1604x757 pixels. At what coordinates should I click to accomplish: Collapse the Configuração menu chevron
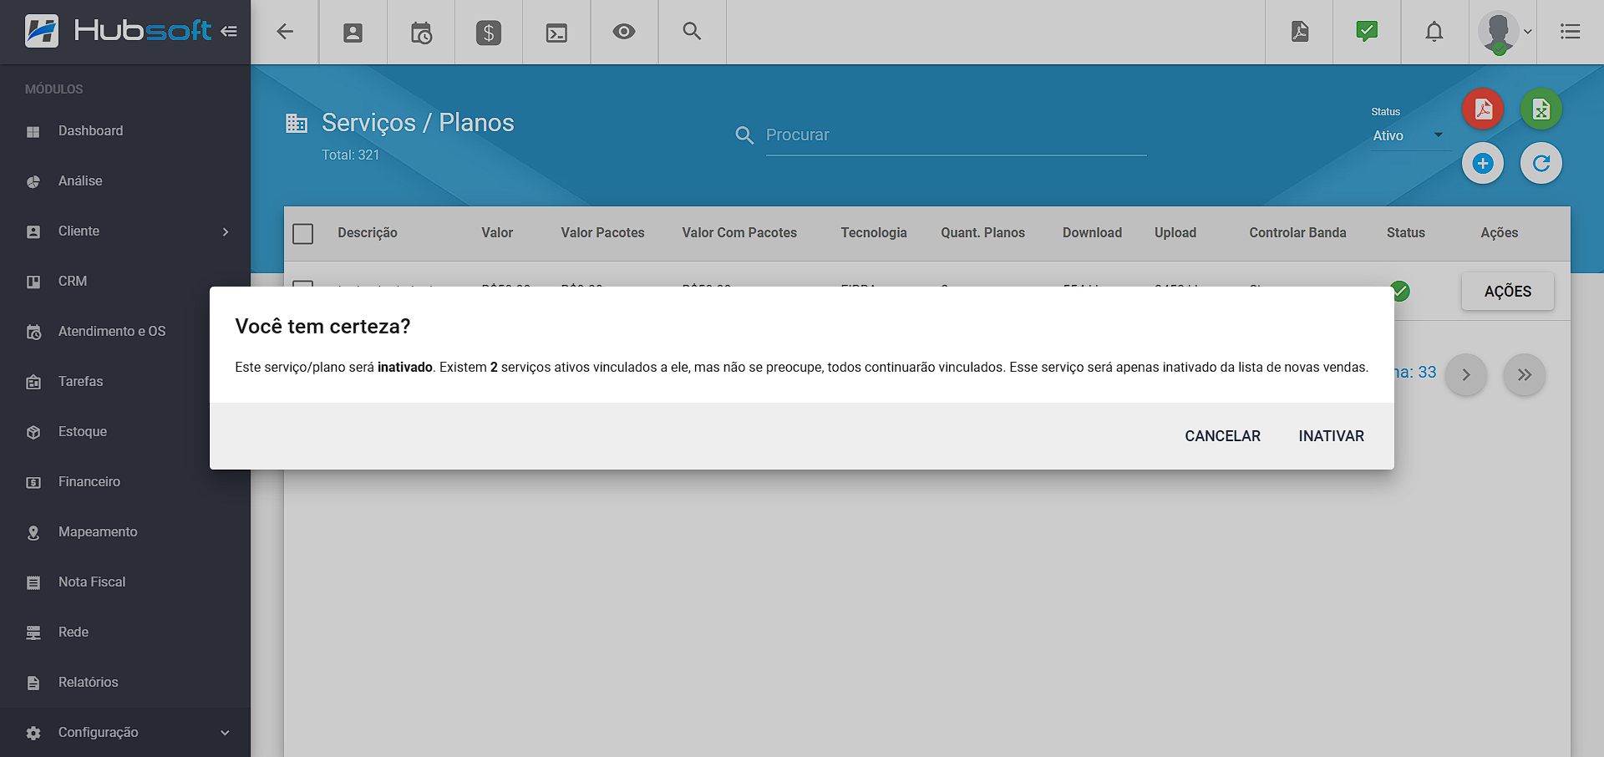225,733
